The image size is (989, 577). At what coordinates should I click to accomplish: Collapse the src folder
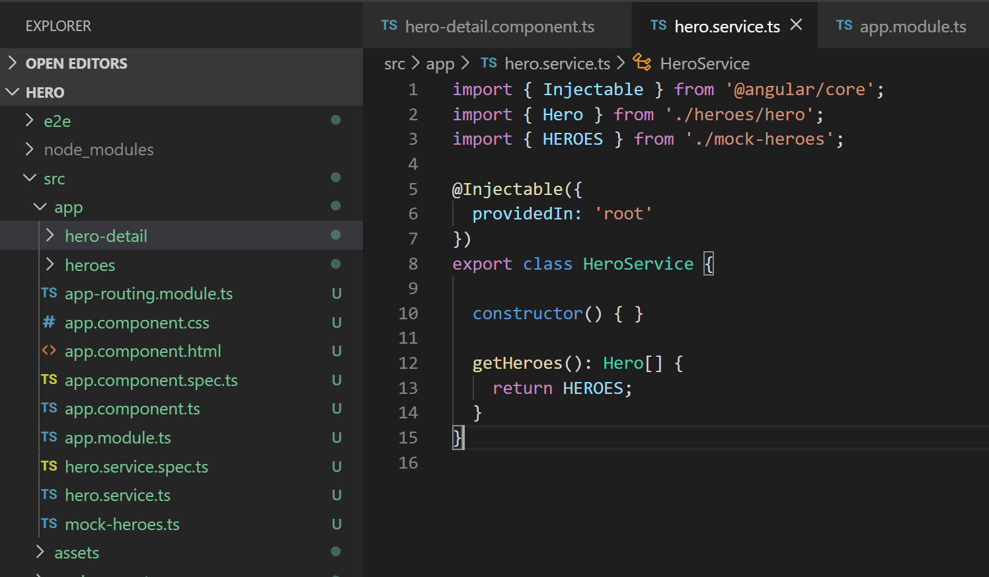(x=29, y=178)
